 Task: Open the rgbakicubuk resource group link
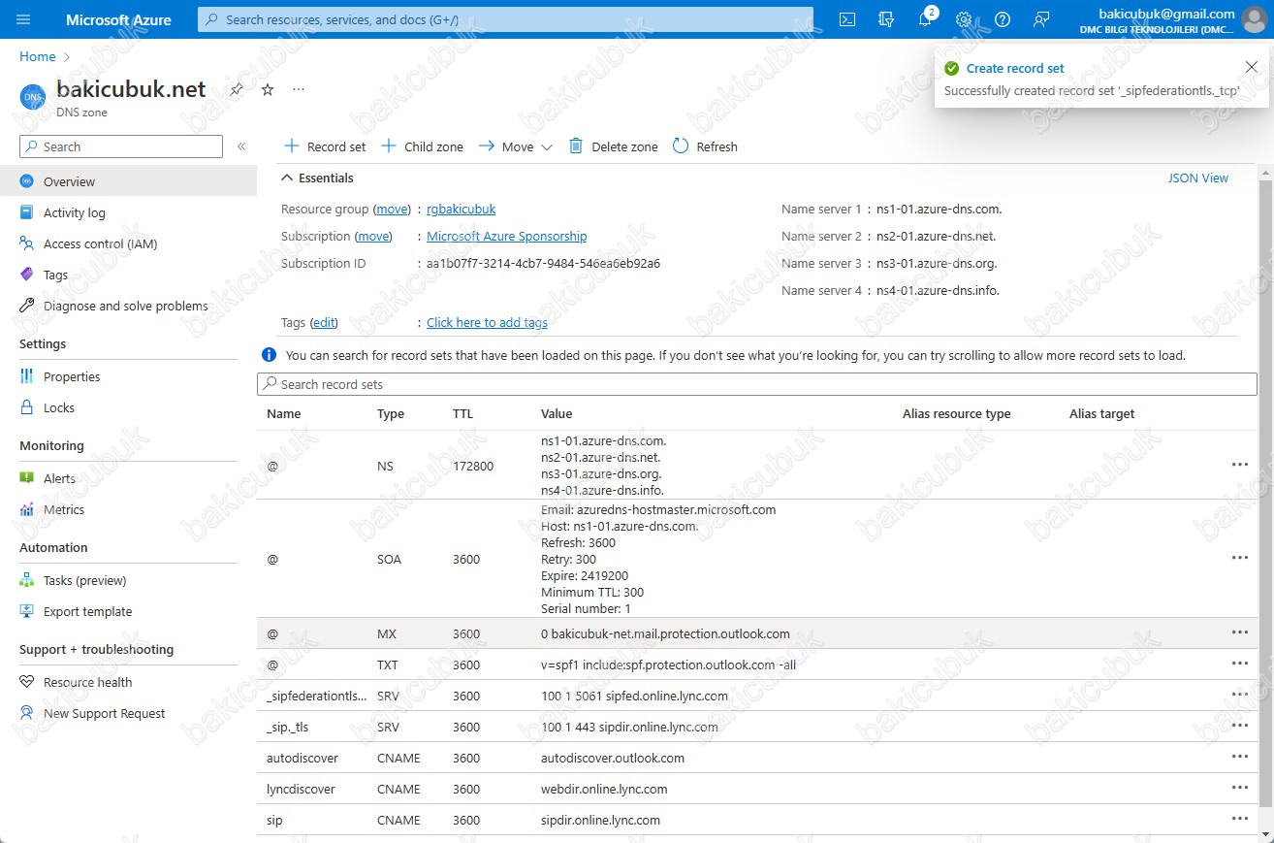coord(462,209)
